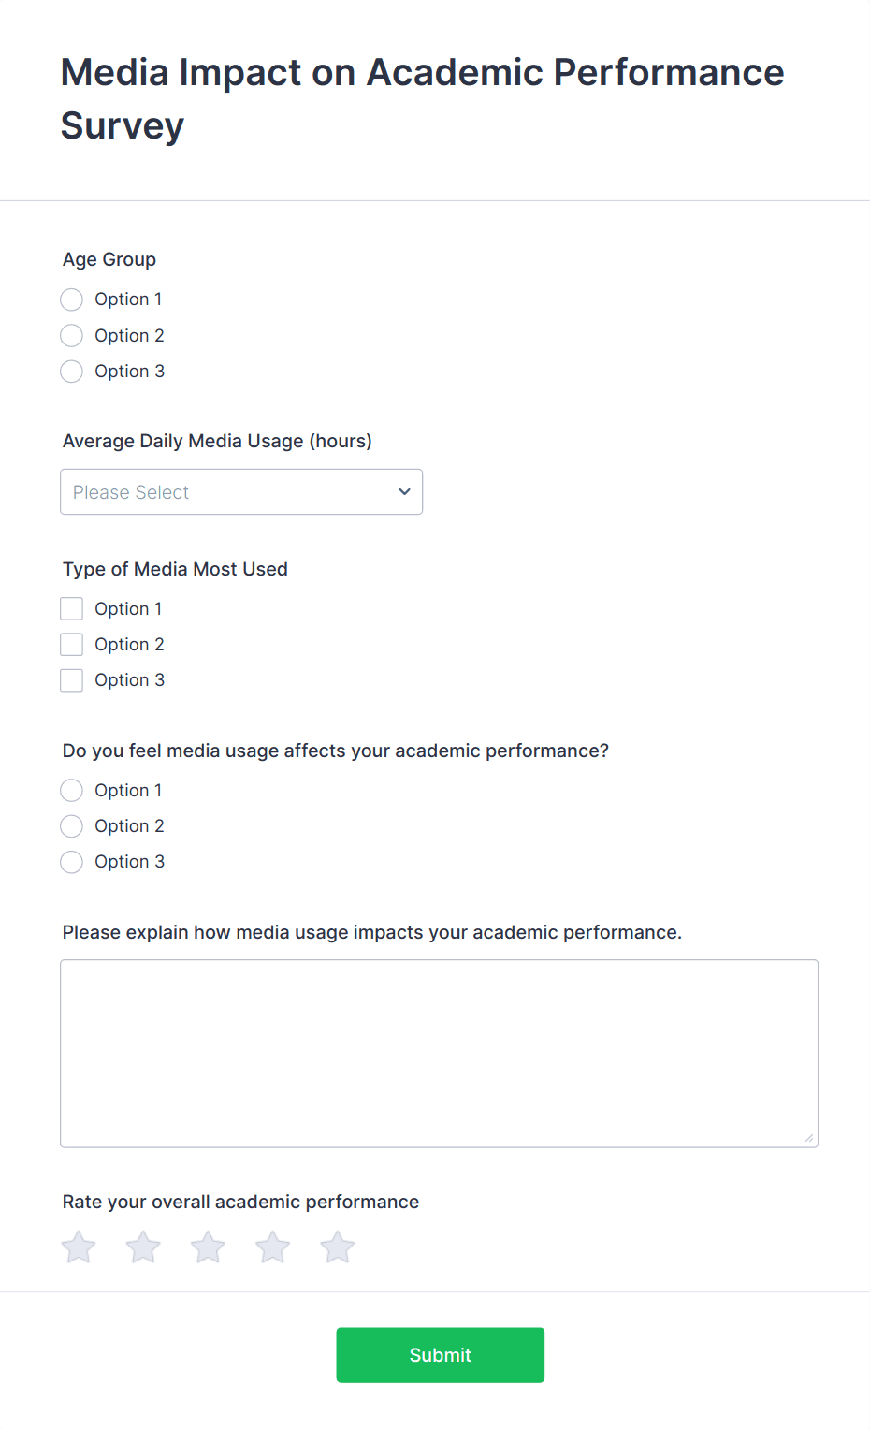Open the Average Daily Media Usage dropdown
Viewport: 870px width, 1429px height.
(x=240, y=492)
